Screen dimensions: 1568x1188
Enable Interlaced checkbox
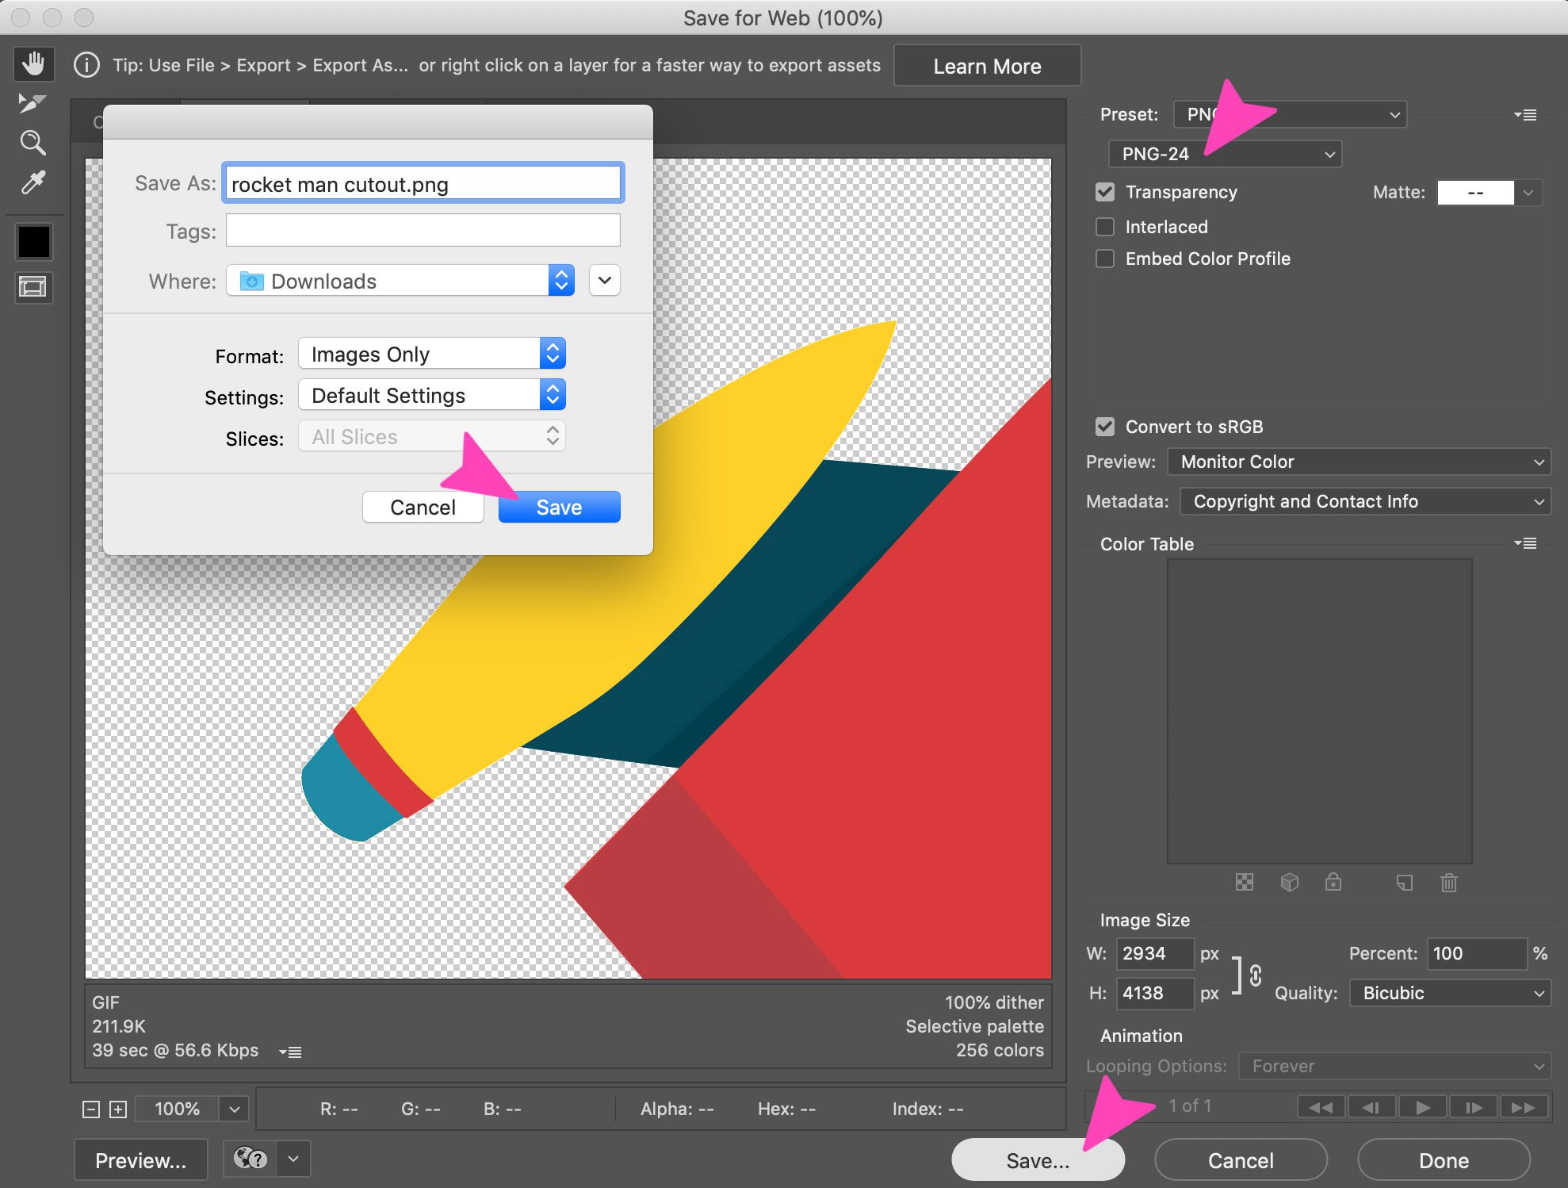pos(1103,224)
